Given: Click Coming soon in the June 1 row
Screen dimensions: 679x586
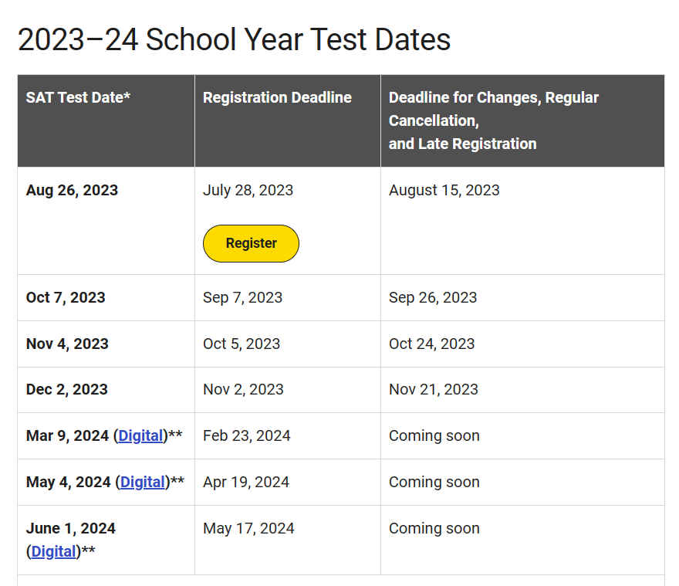Looking at the screenshot, I should (434, 528).
